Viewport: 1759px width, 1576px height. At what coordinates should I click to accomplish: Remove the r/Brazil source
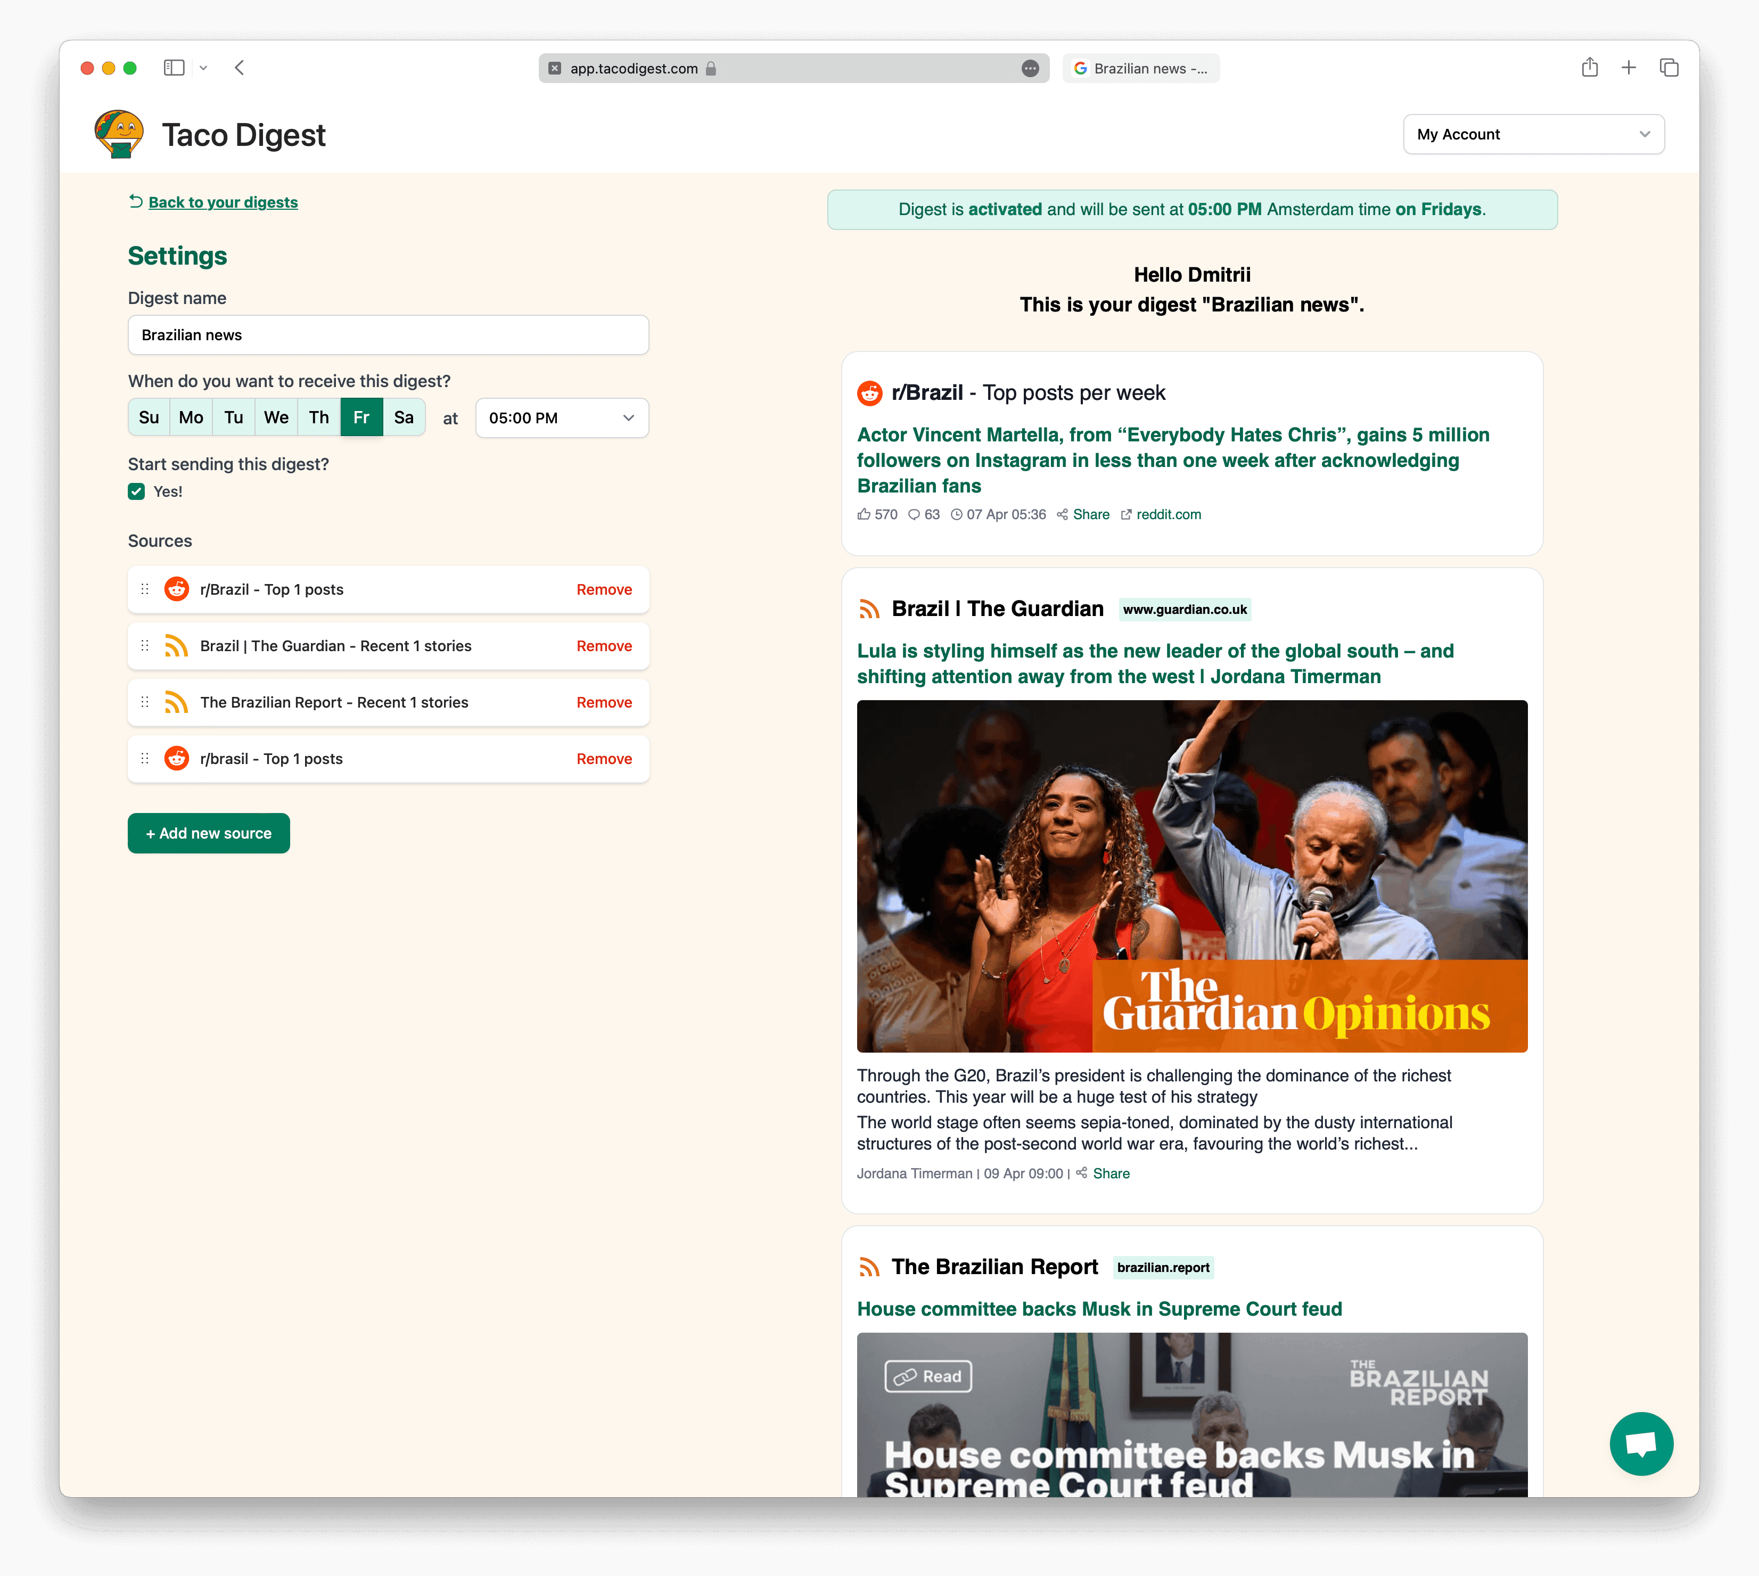pos(604,590)
